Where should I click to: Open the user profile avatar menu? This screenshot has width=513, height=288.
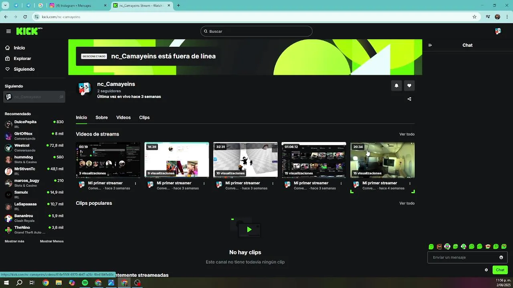tap(498, 31)
